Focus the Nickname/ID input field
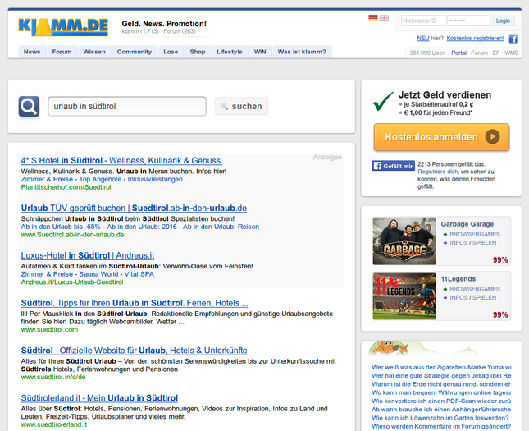Image resolution: width=529 pixels, height=431 pixels. click(422, 21)
